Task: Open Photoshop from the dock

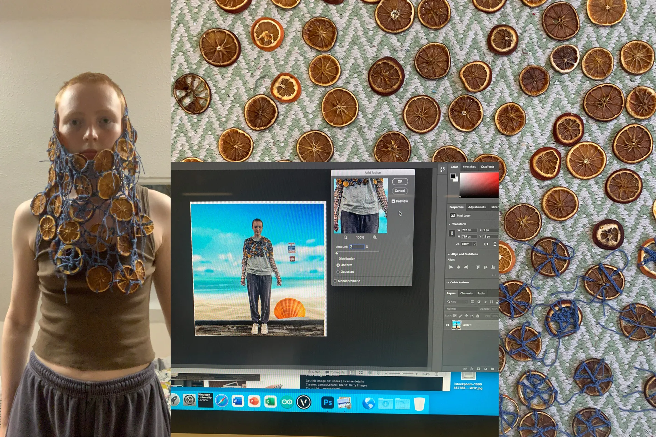Action: [327, 403]
